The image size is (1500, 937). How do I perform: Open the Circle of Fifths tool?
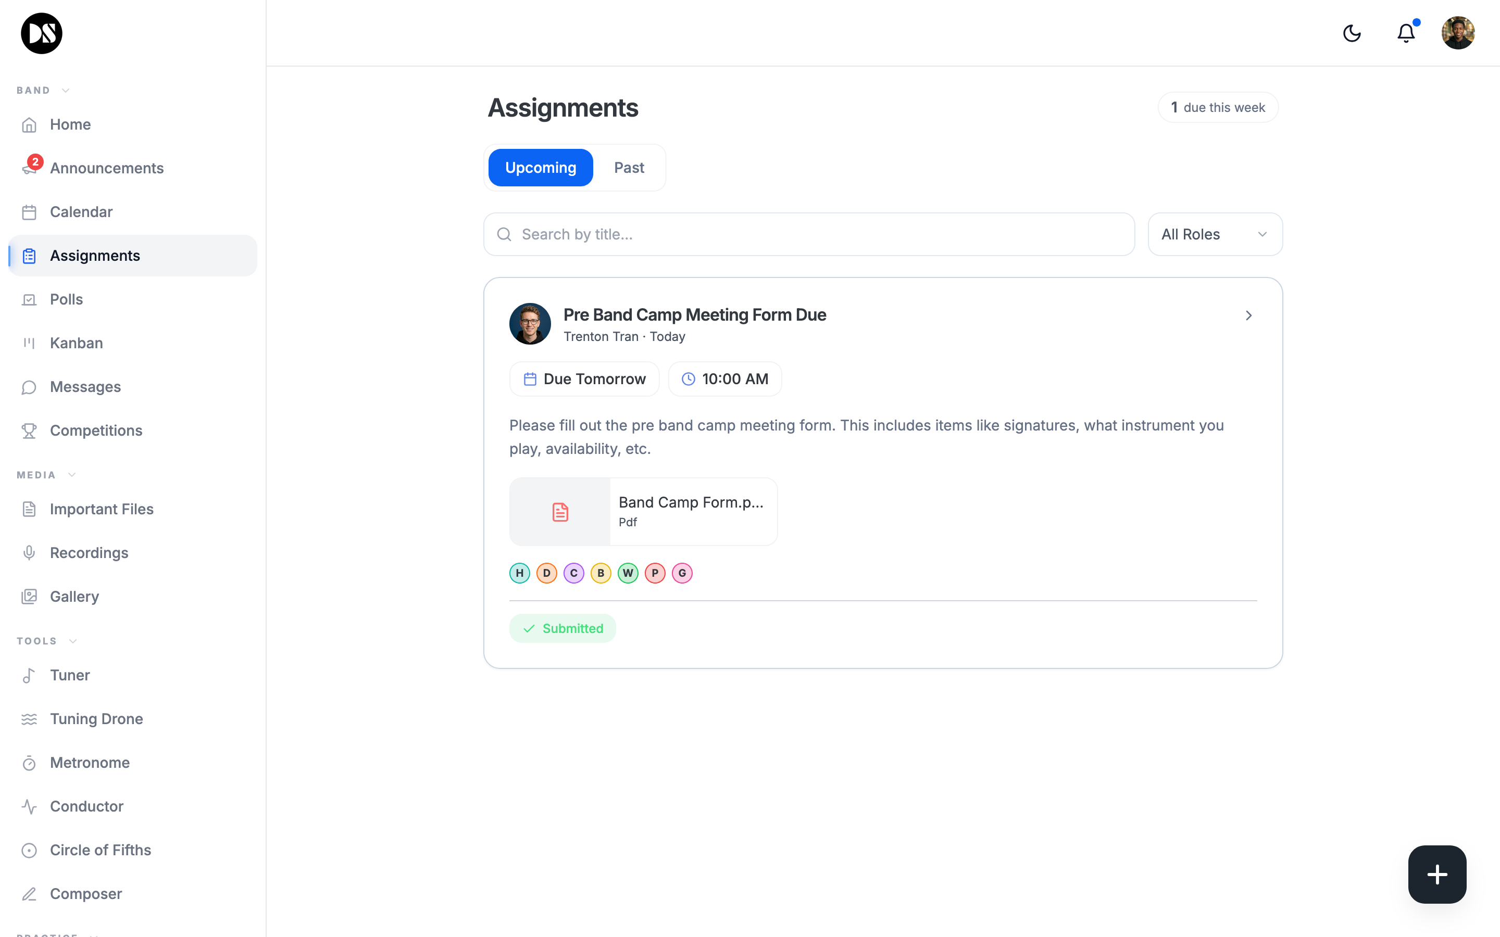[101, 850]
